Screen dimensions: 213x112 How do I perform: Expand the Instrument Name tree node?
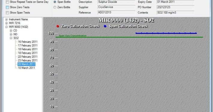pos(6,19)
